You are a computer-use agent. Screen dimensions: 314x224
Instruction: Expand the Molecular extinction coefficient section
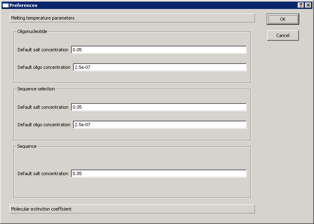[132, 209]
